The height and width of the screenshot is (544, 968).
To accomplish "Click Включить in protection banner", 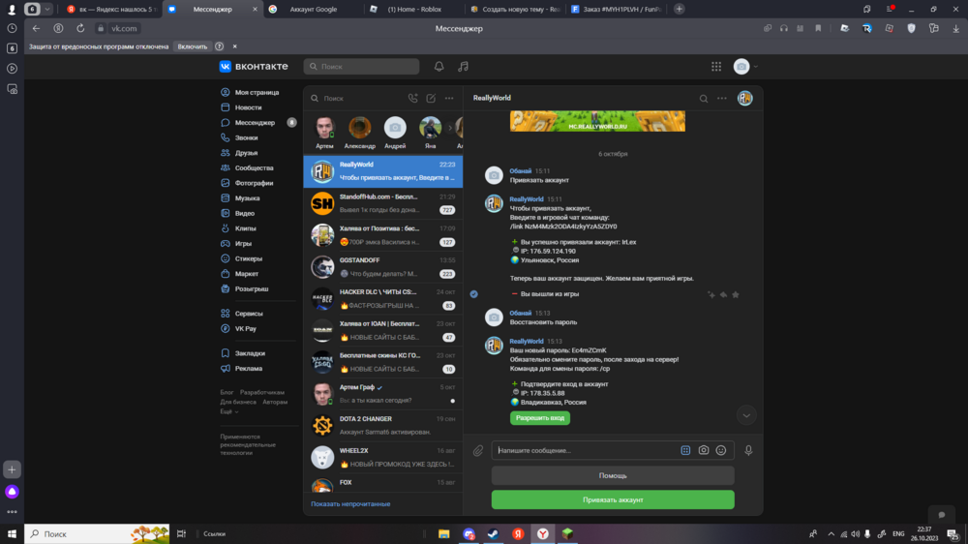I will point(193,46).
